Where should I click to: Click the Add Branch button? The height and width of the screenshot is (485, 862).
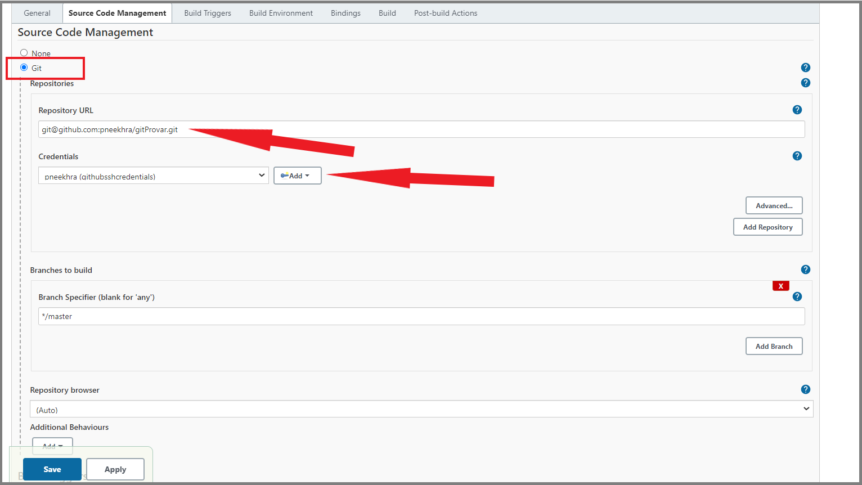[x=774, y=346]
